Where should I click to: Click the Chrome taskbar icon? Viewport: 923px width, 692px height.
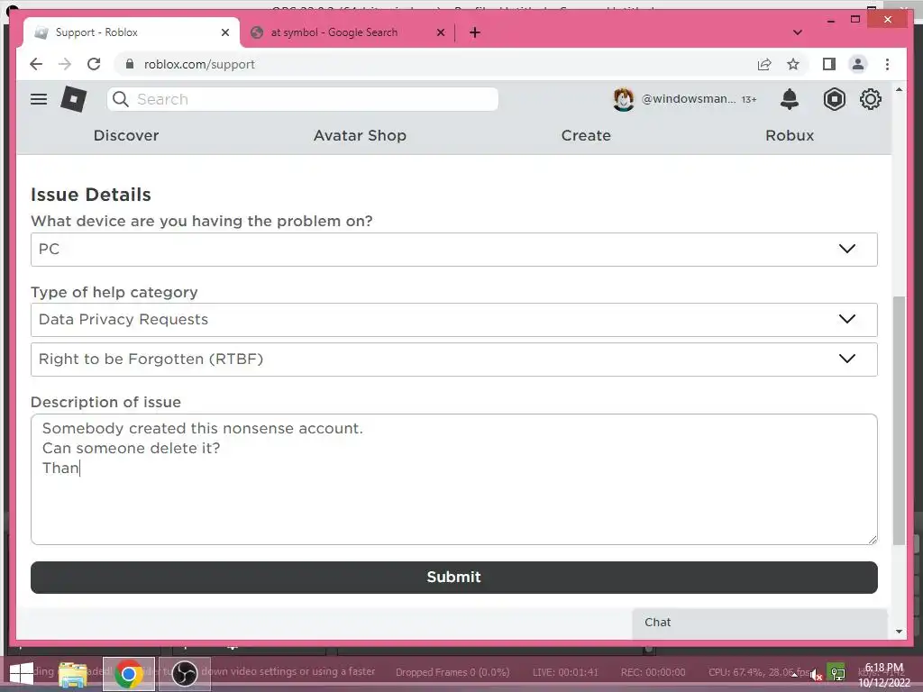tap(129, 674)
